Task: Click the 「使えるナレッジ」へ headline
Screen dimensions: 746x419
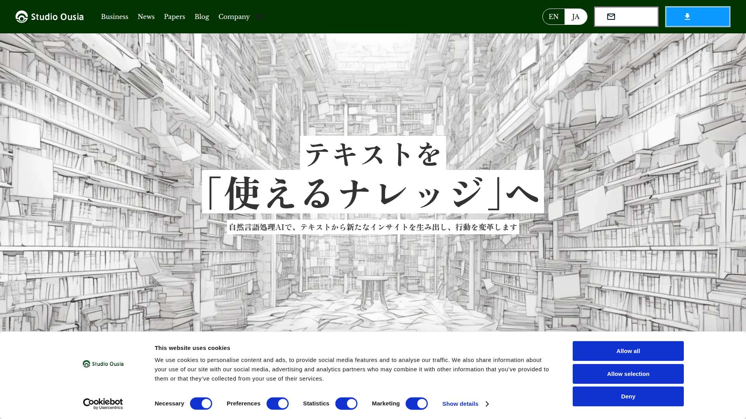Action: click(x=373, y=192)
